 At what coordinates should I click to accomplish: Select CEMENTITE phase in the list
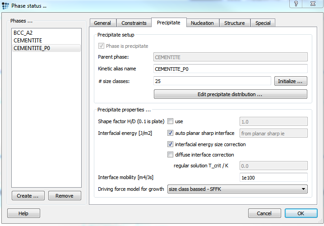click(x=28, y=41)
